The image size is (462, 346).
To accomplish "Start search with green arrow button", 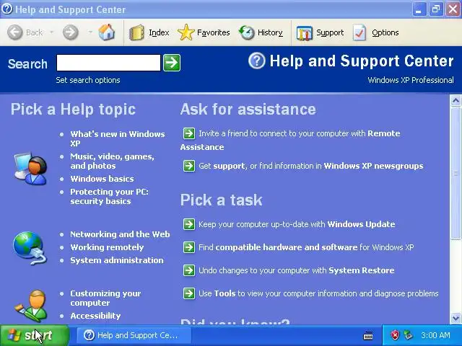I will [x=172, y=63].
